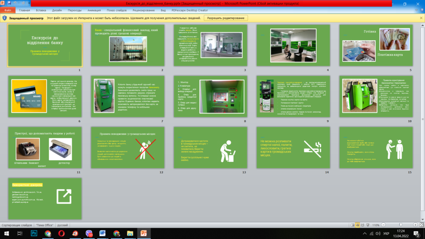Click the zoom in plus button

point(415,225)
